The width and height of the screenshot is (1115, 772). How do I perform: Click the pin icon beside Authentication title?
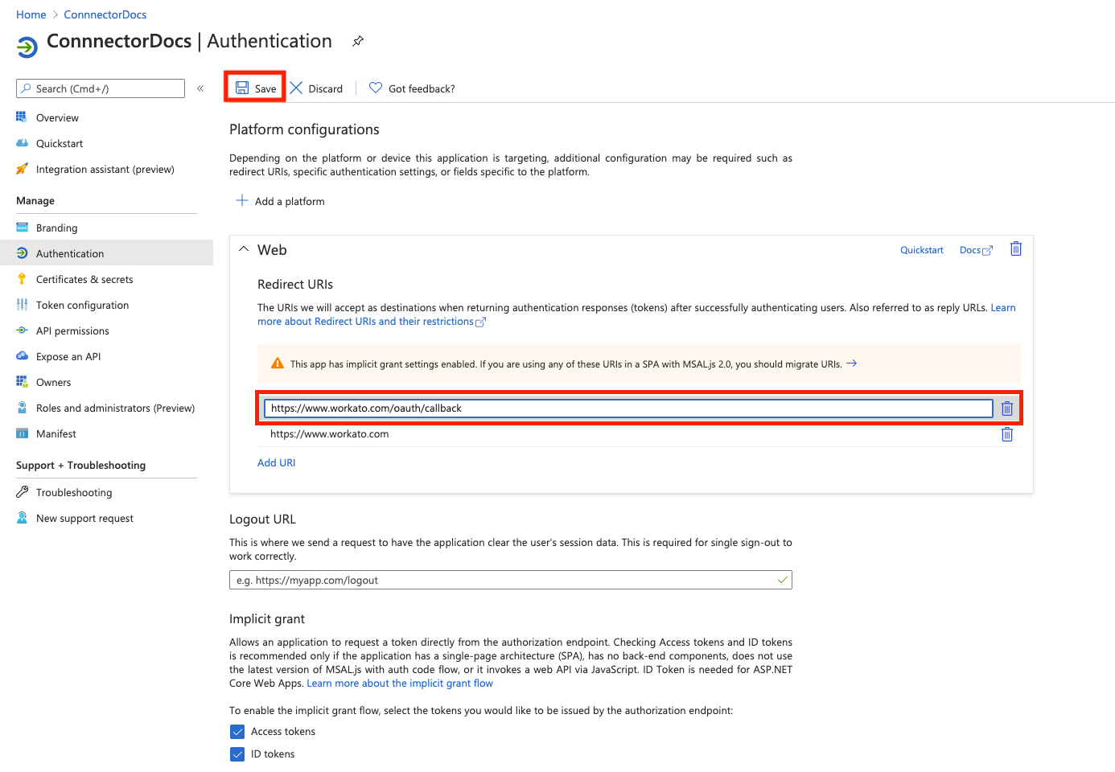358,41
